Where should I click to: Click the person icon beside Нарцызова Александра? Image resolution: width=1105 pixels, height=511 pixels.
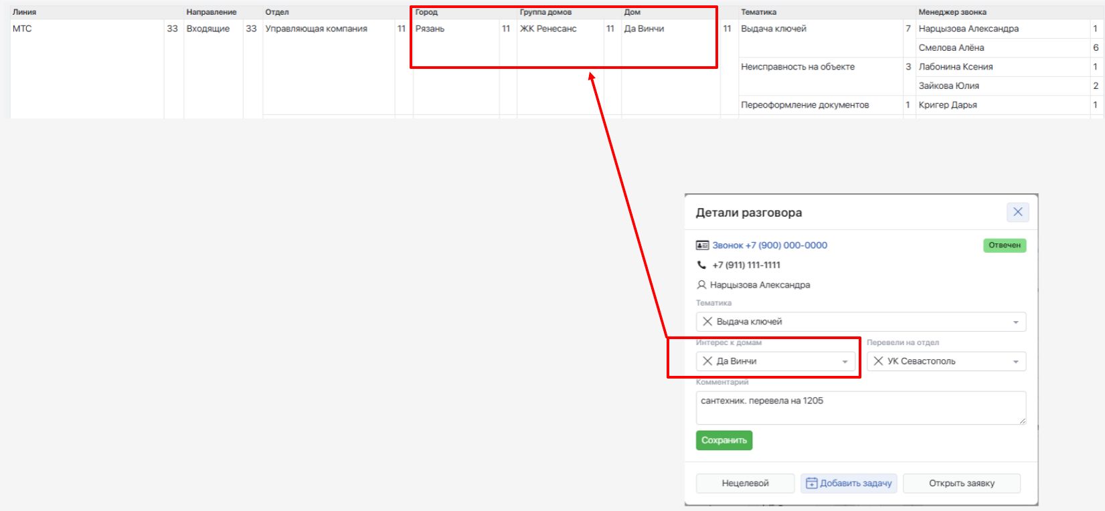[x=701, y=285]
